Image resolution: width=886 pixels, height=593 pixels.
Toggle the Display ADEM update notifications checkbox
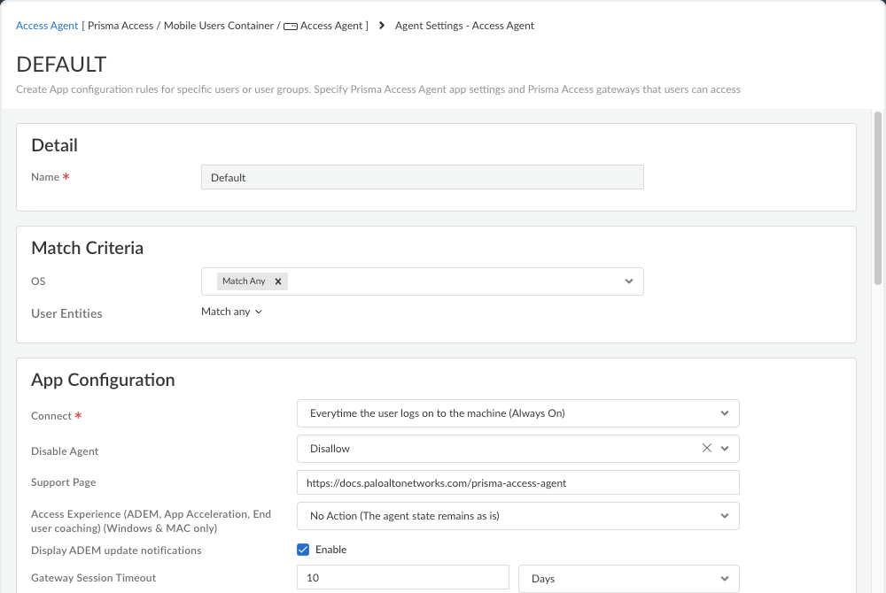[303, 550]
